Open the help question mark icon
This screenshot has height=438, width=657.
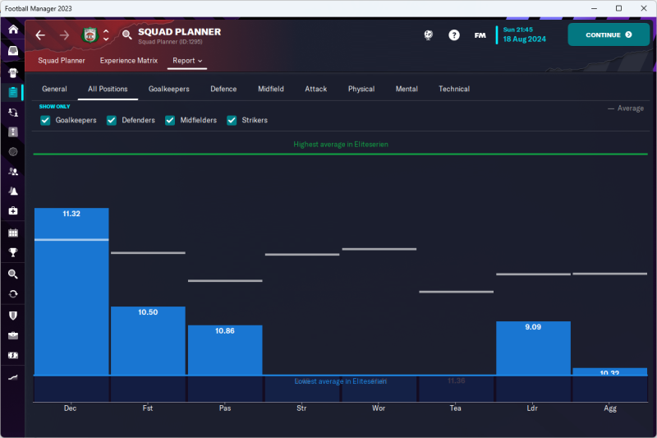454,35
